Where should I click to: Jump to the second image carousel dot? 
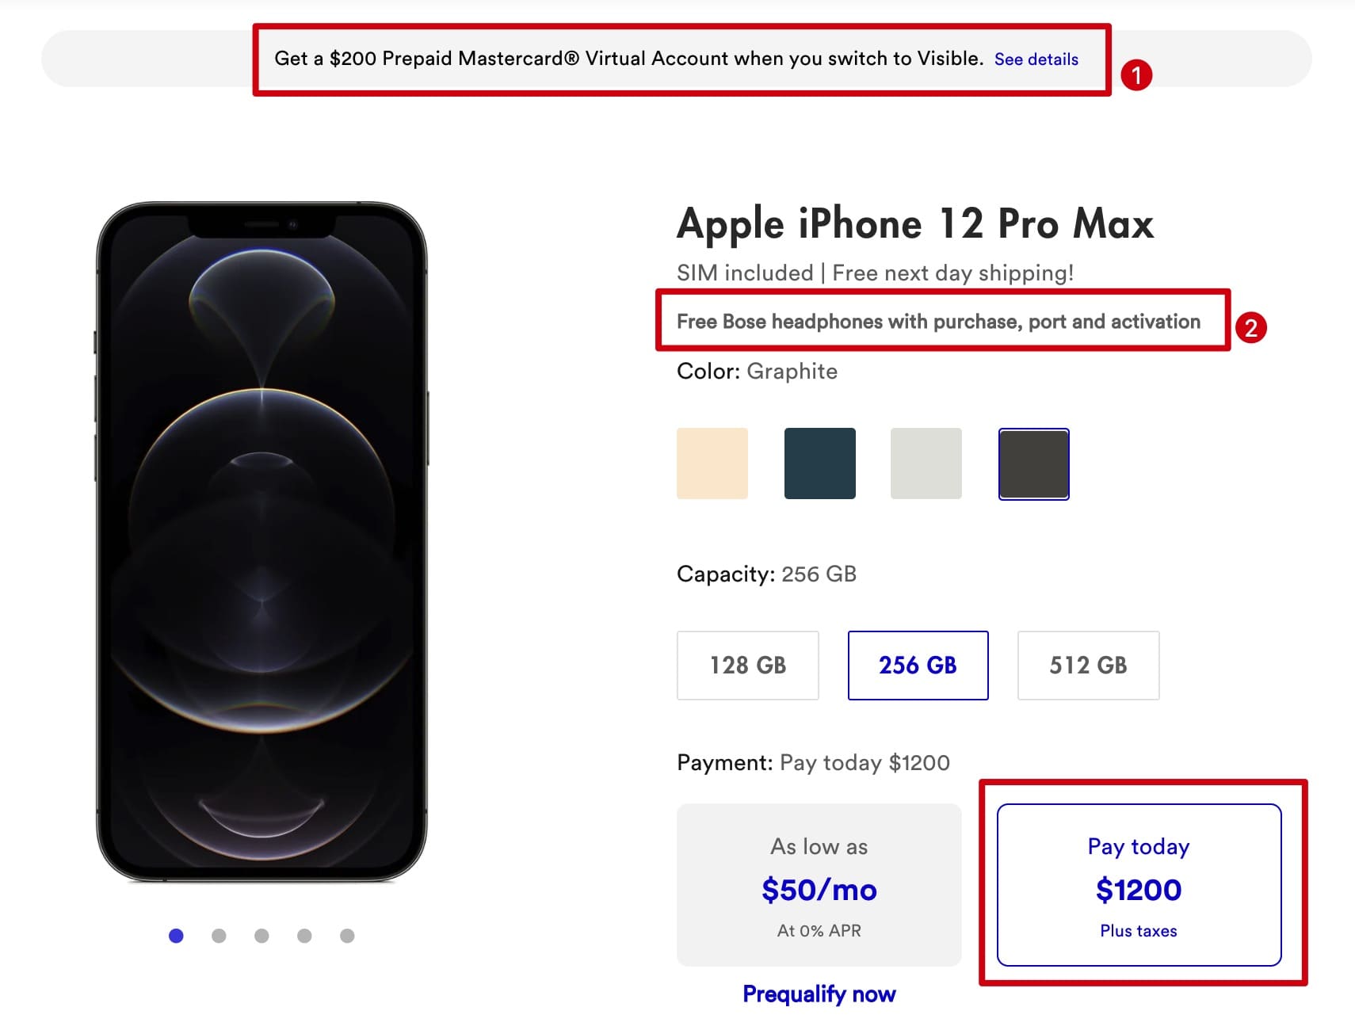point(219,935)
